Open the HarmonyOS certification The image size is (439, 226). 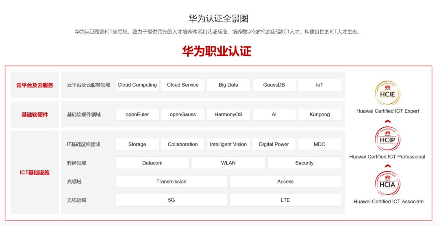228,114
